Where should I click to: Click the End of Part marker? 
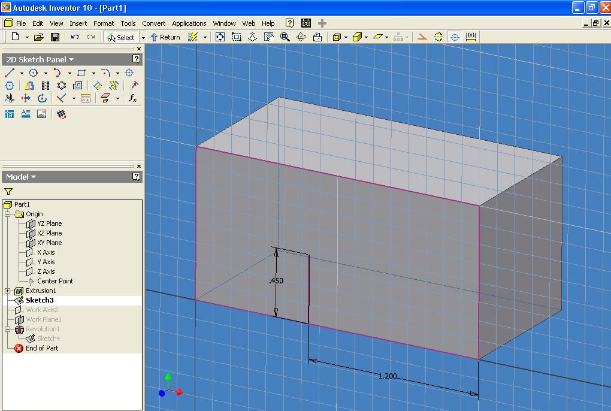click(42, 348)
